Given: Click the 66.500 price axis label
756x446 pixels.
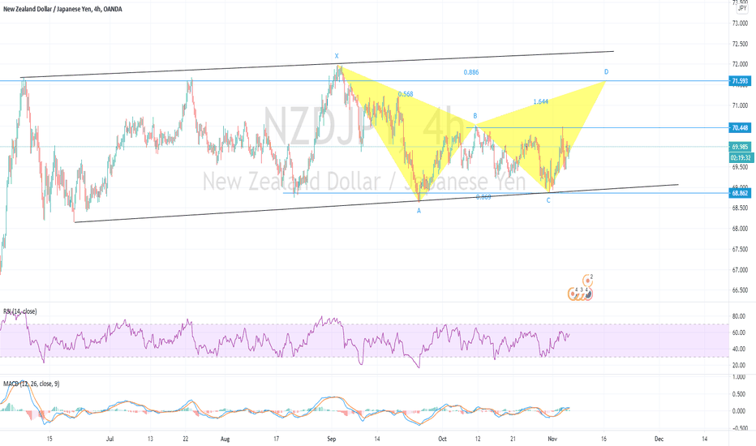Looking at the screenshot, I should click(740, 290).
